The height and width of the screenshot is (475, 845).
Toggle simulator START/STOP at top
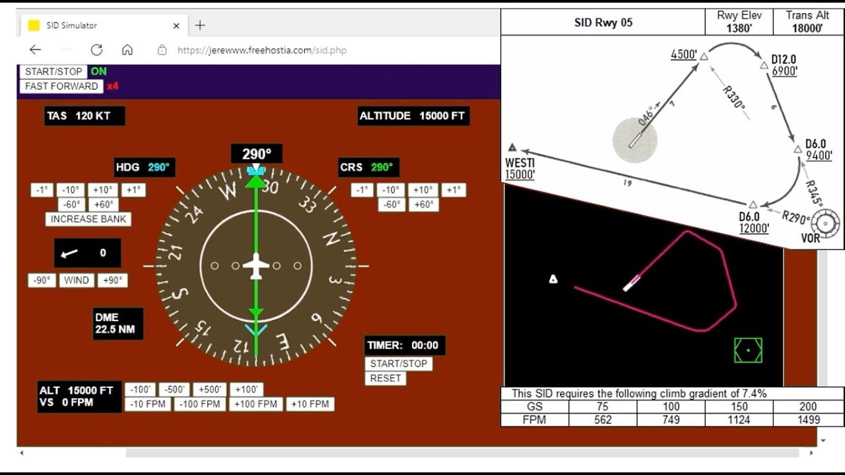pos(53,71)
